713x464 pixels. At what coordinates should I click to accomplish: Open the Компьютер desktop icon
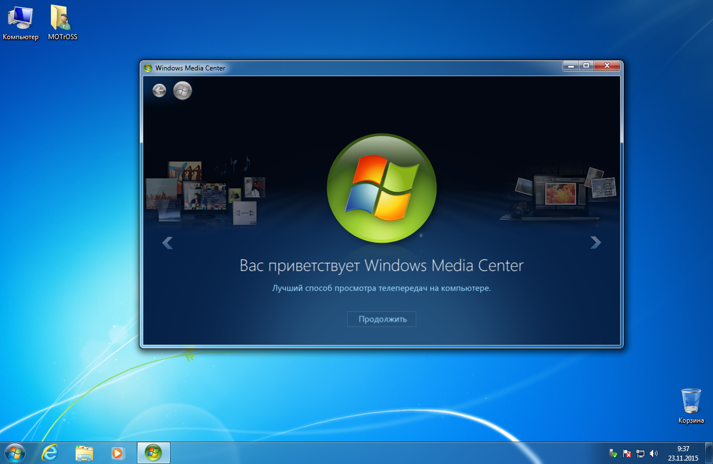coord(21,23)
